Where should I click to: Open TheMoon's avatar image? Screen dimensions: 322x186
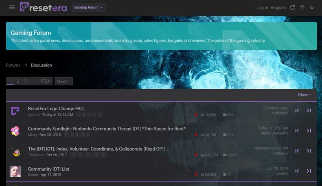(15, 151)
